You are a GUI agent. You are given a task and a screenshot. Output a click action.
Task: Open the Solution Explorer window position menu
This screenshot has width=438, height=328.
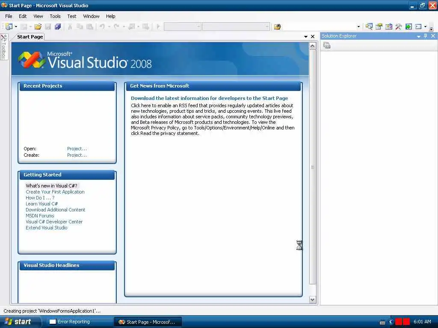click(419, 36)
